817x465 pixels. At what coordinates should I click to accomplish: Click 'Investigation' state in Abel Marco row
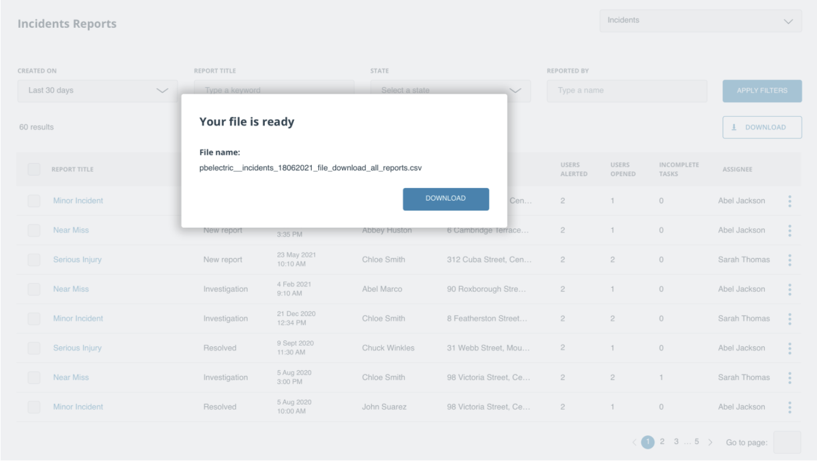[x=226, y=289]
